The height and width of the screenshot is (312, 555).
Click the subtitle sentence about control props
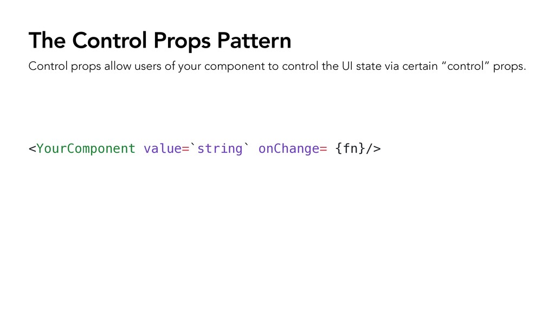click(277, 66)
